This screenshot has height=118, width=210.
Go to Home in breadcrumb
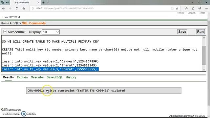tap(5, 23)
